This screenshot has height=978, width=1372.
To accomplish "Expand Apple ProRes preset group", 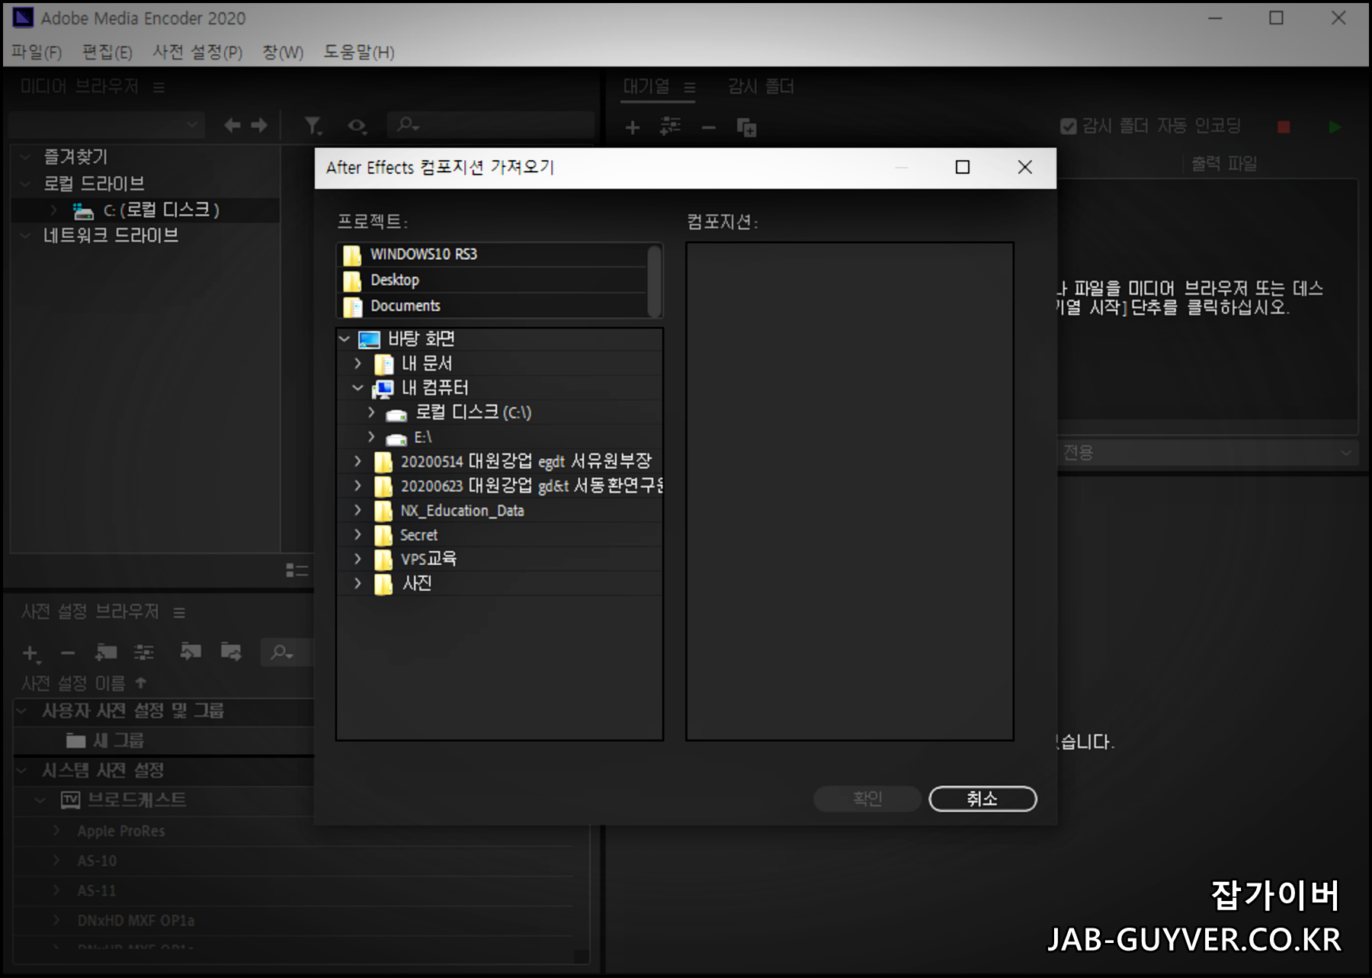I will 56,830.
